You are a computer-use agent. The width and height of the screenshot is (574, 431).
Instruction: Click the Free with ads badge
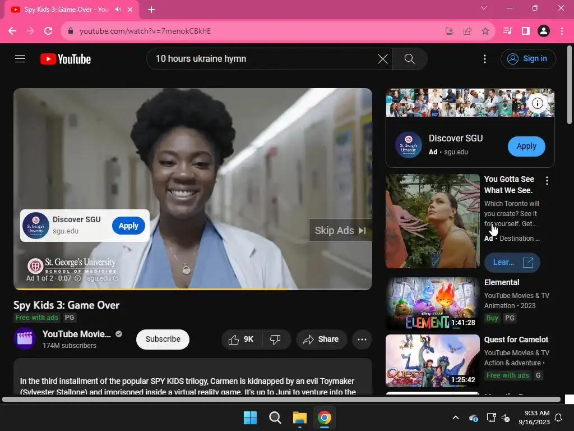[x=36, y=318]
